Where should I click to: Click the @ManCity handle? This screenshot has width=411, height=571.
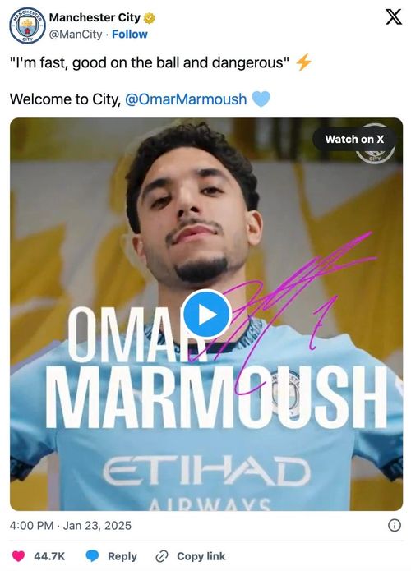coord(76,35)
